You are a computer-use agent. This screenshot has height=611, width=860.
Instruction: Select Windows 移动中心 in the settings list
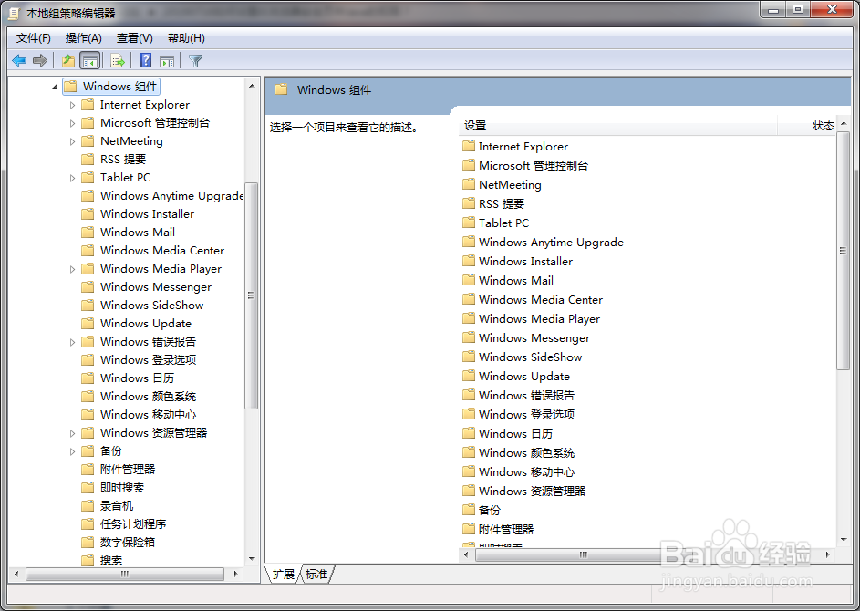tap(526, 471)
